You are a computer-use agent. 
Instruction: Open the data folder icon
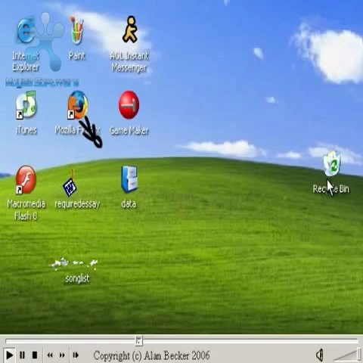coord(129,179)
